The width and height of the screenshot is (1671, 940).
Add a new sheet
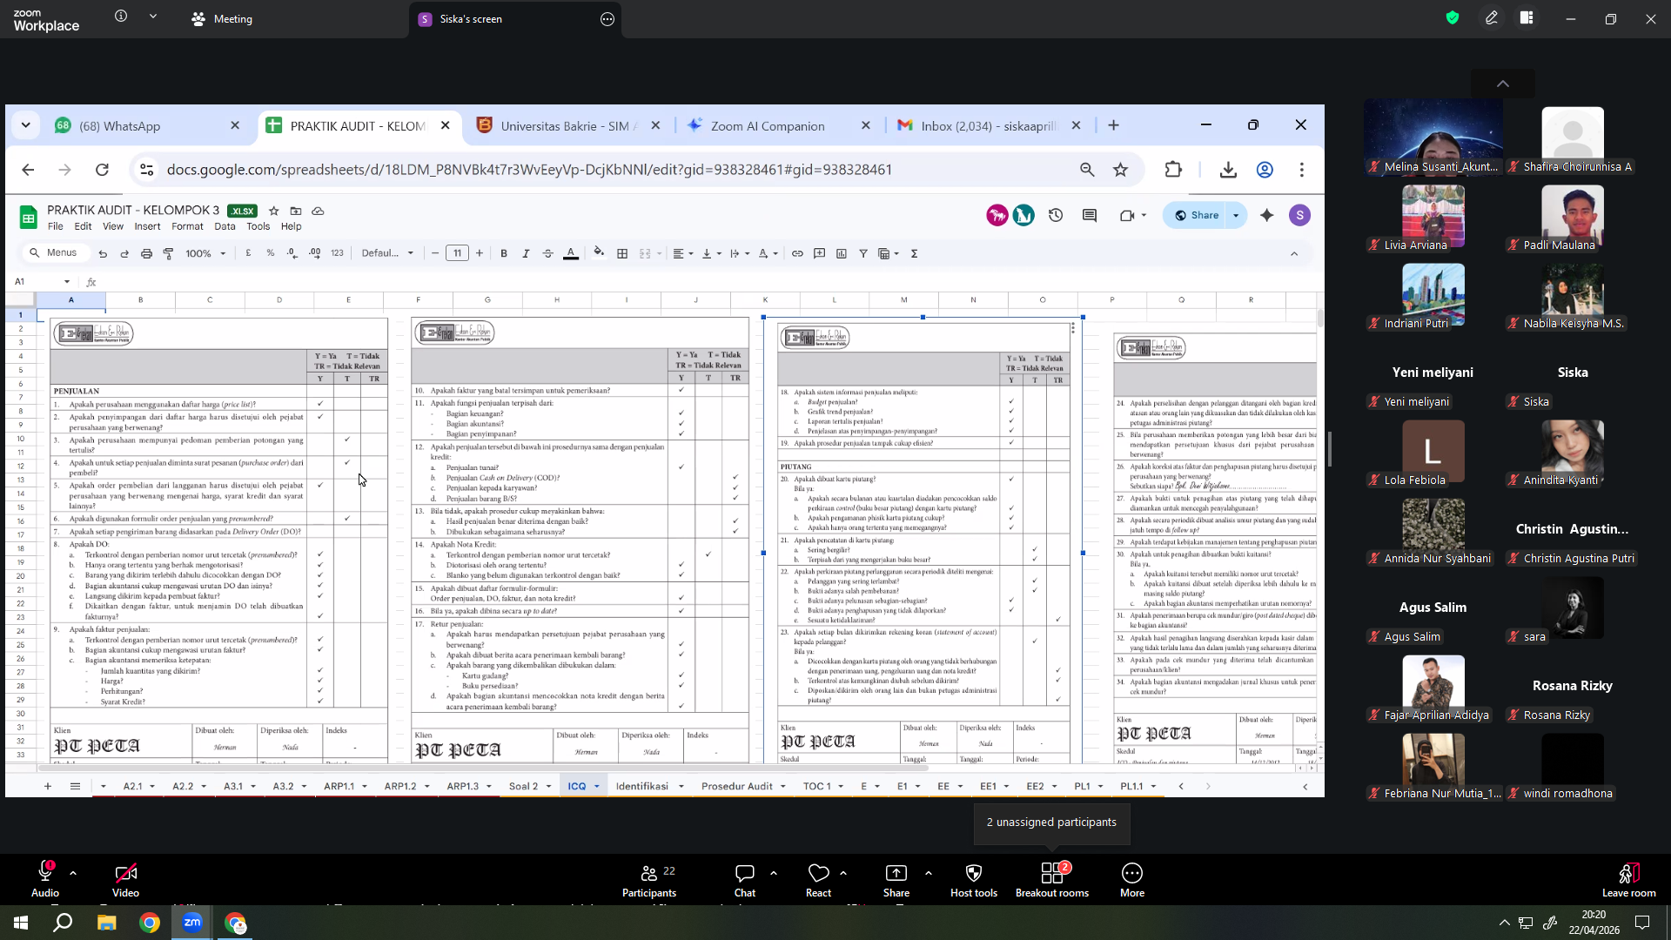48,786
